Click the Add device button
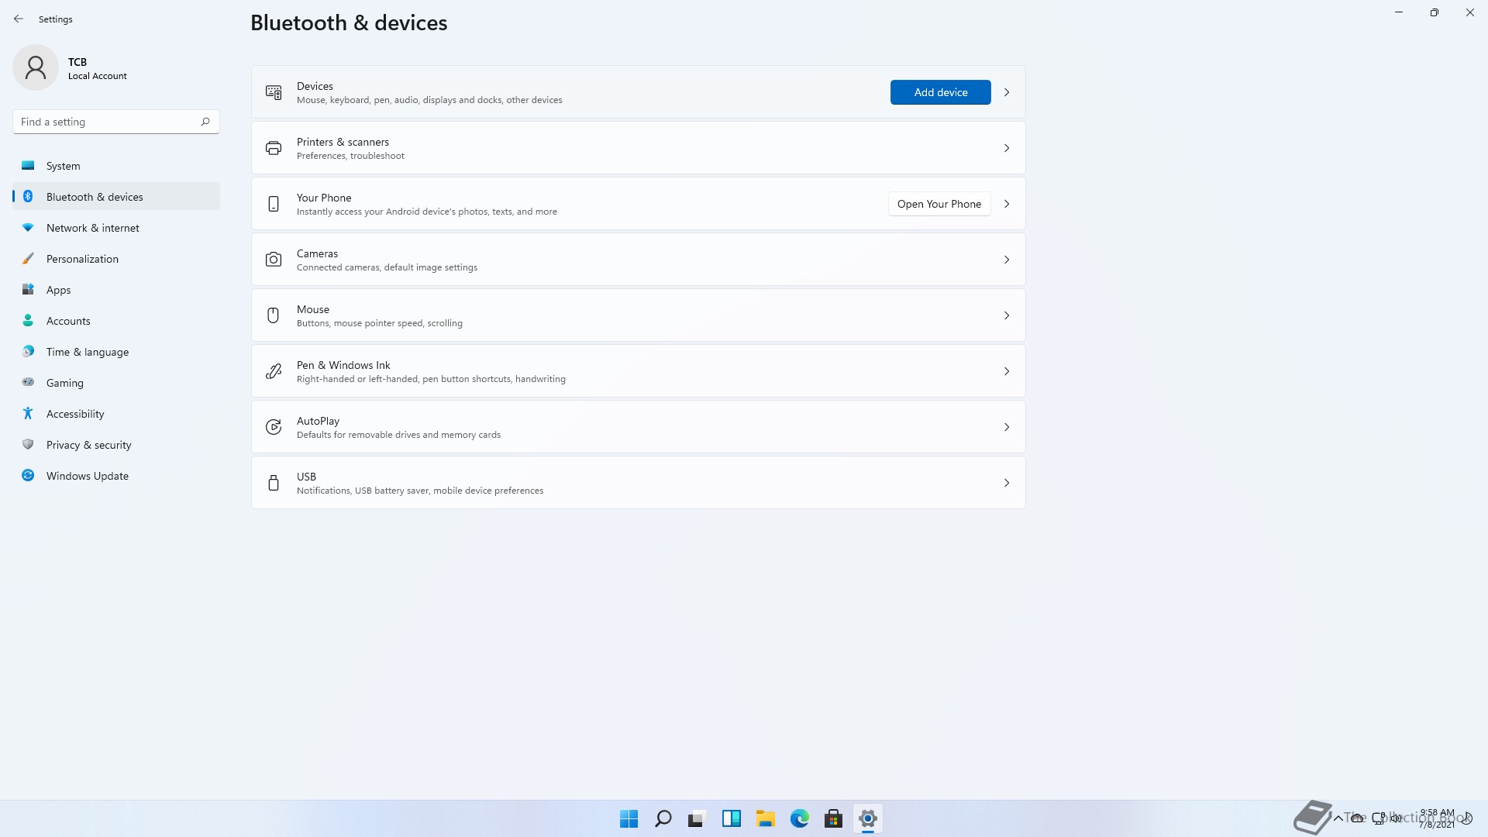 (940, 92)
